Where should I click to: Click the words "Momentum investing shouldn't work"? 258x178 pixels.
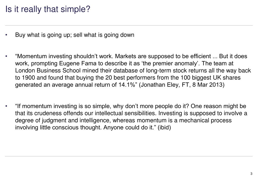pos(65,56)
